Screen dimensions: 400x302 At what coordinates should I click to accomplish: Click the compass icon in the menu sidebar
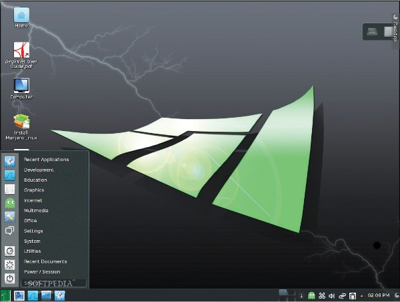pyautogui.click(x=10, y=161)
